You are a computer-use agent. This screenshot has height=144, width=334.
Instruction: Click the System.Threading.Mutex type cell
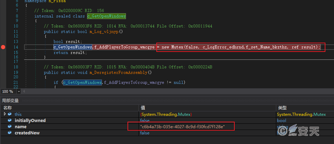(301, 114)
